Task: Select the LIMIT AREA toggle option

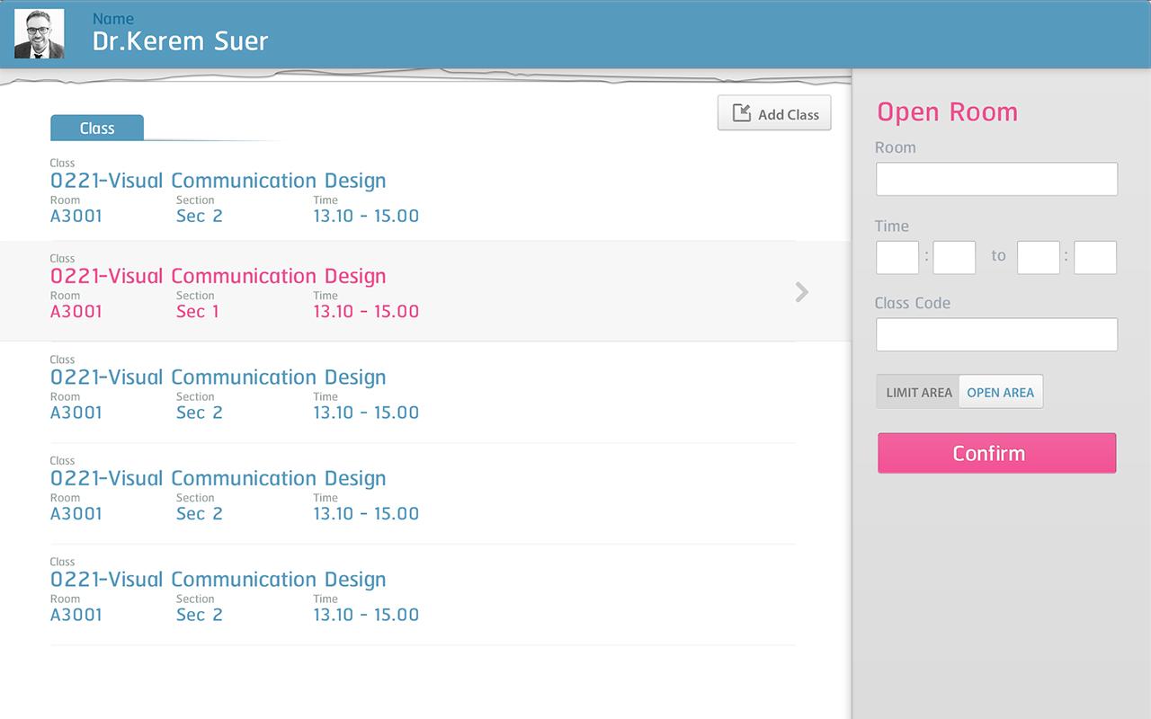Action: tap(918, 392)
